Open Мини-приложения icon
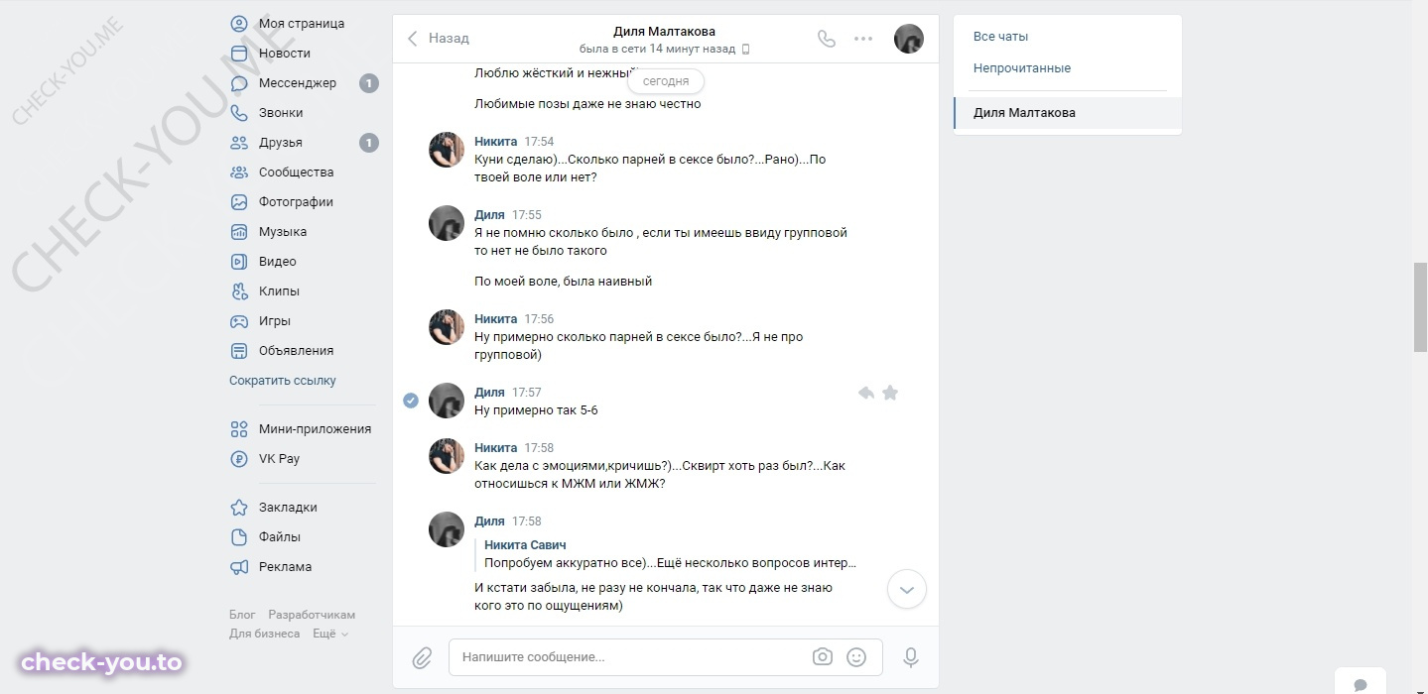 pyautogui.click(x=238, y=429)
